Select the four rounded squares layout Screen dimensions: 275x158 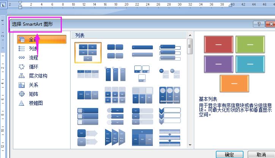tap(115, 51)
